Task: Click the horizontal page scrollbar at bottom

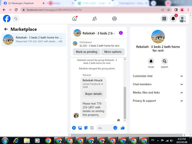Action: coord(127,135)
